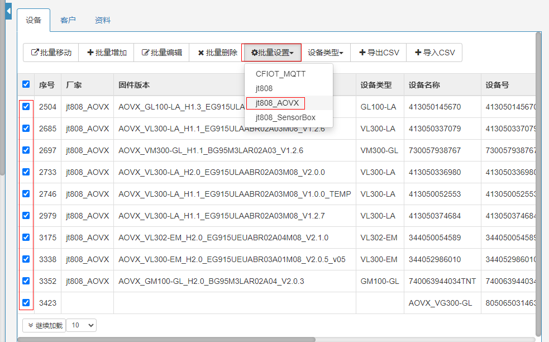Click the import CSV (导入CSV) plus icon
Image resolution: width=549 pixels, height=342 pixels.
[418, 53]
